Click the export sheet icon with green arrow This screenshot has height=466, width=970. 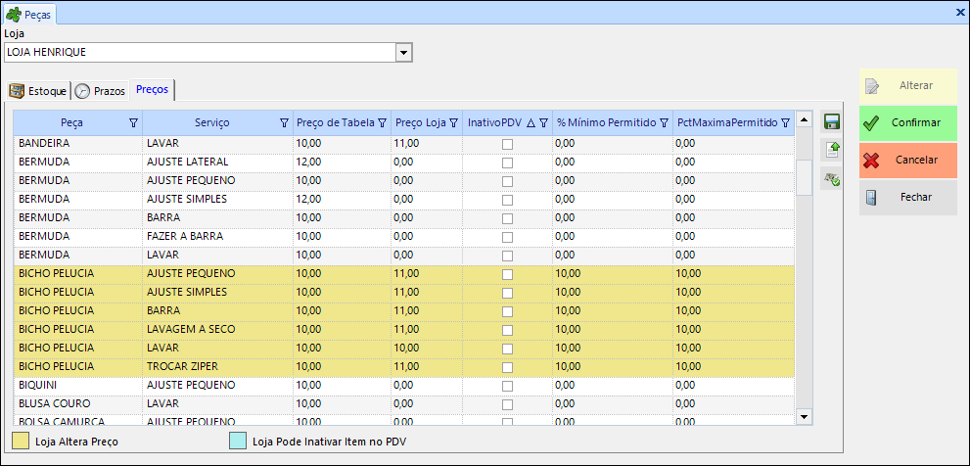point(831,151)
